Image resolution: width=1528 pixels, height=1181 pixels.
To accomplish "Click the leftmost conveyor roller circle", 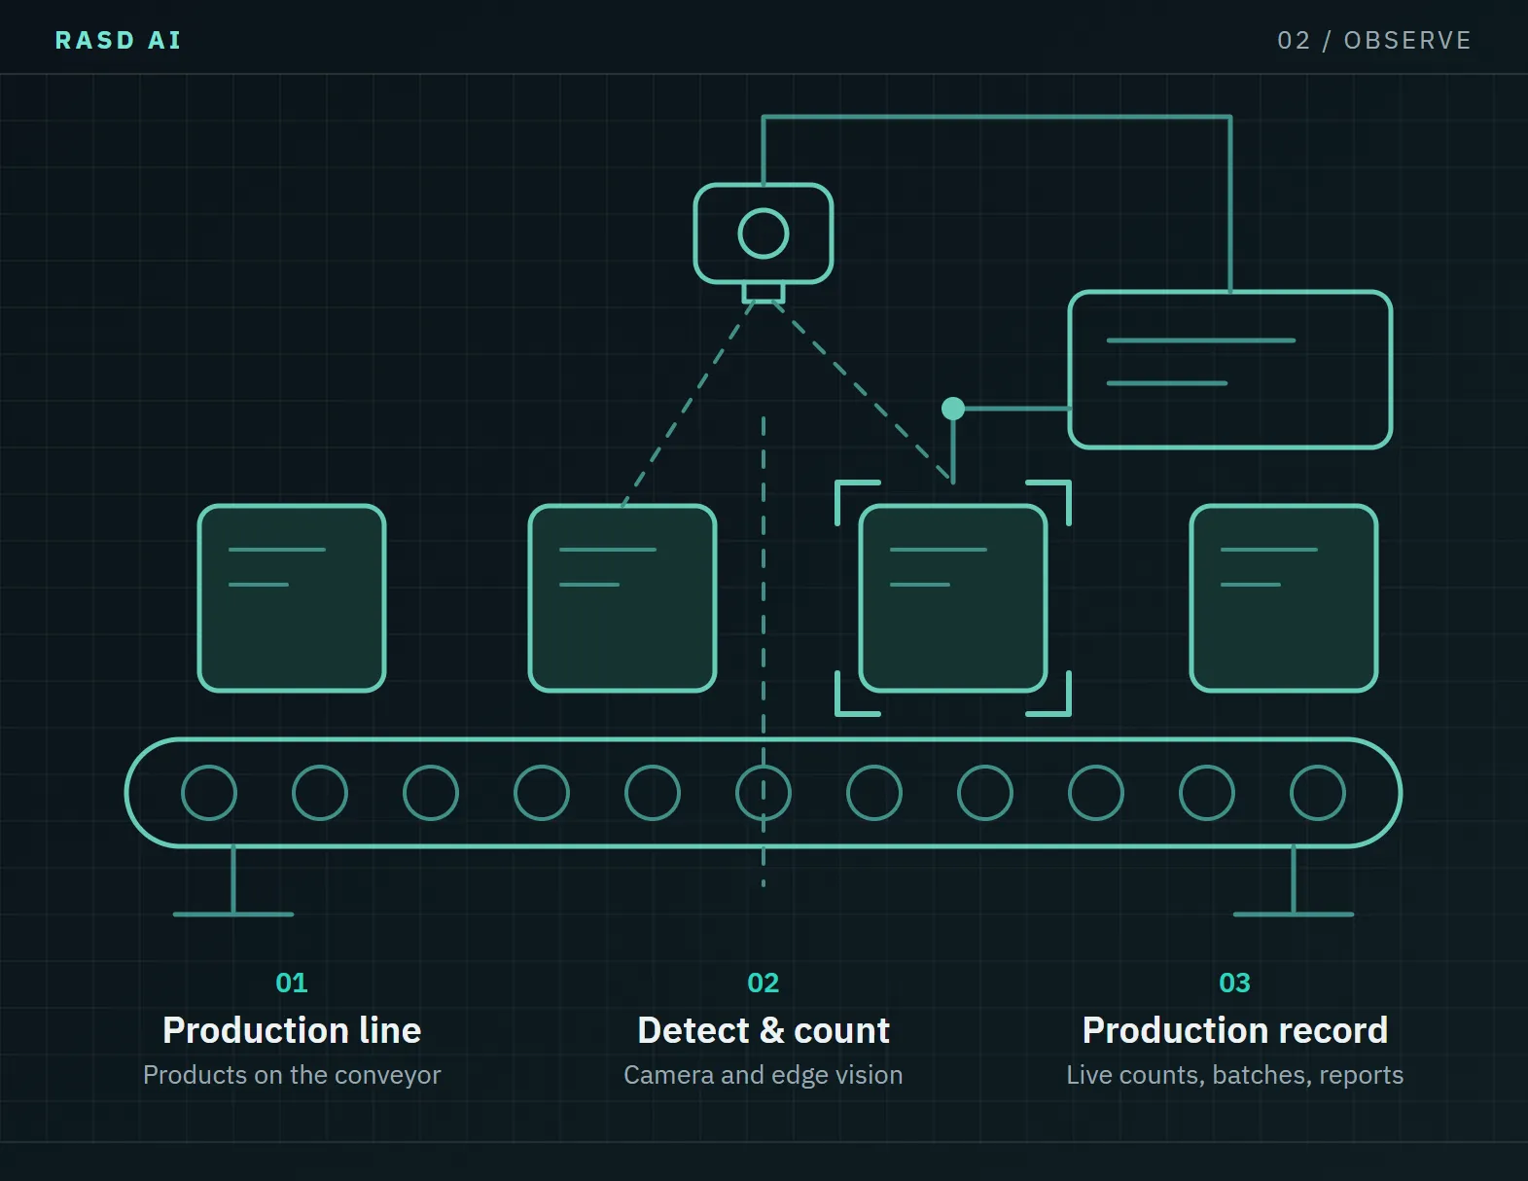I will [x=209, y=793].
